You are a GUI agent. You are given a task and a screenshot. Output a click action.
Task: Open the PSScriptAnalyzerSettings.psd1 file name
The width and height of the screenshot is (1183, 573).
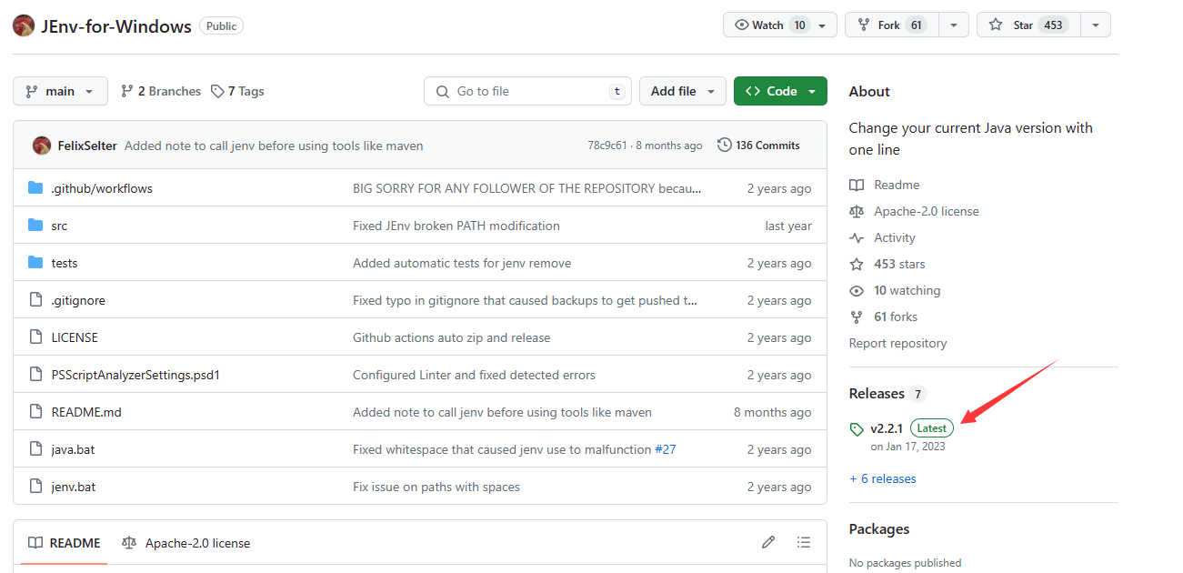pyautogui.click(x=135, y=375)
